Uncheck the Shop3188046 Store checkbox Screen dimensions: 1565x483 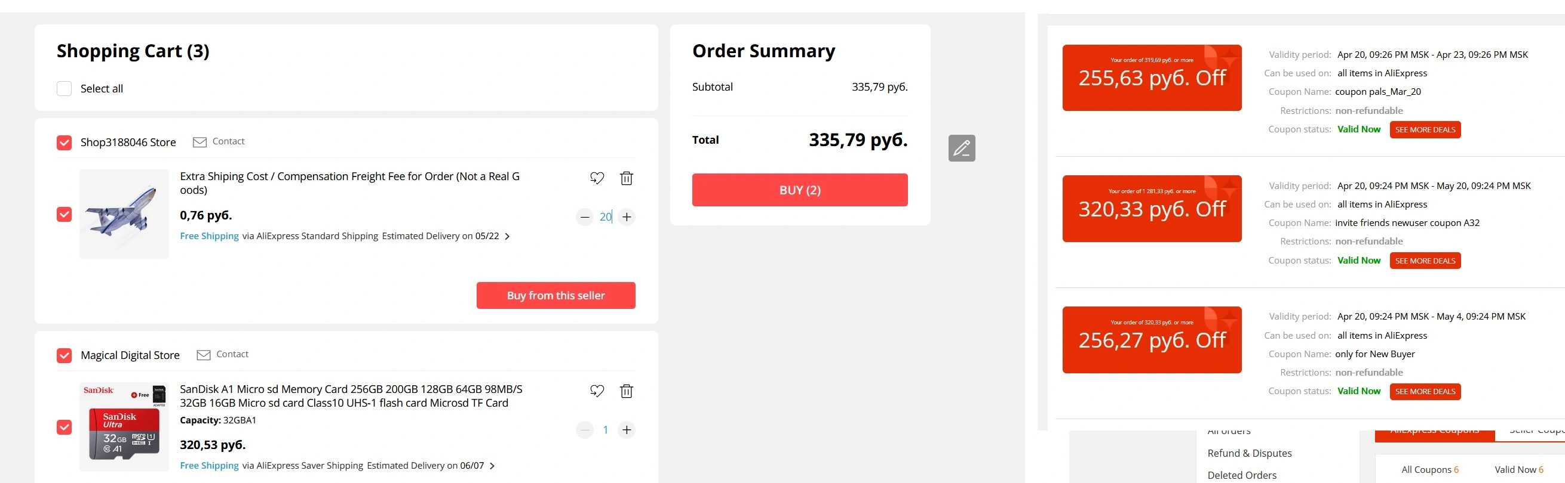pyautogui.click(x=65, y=143)
